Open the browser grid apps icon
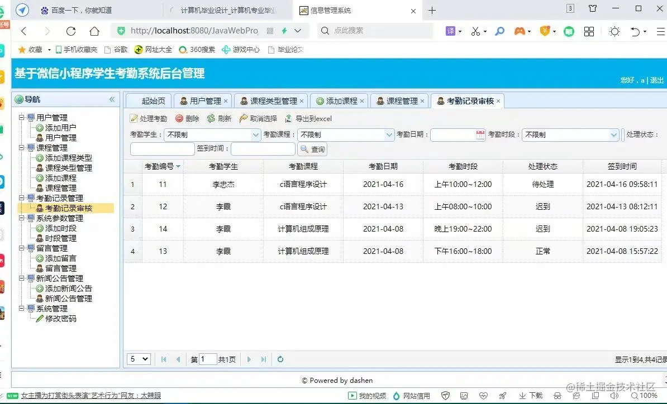Viewport: 667px width, 404px height. [589, 31]
